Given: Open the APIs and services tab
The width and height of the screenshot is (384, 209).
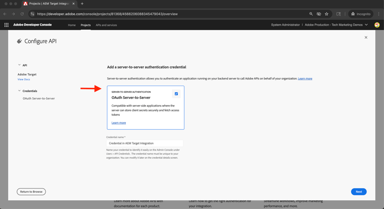Looking at the screenshot, I should click(106, 25).
